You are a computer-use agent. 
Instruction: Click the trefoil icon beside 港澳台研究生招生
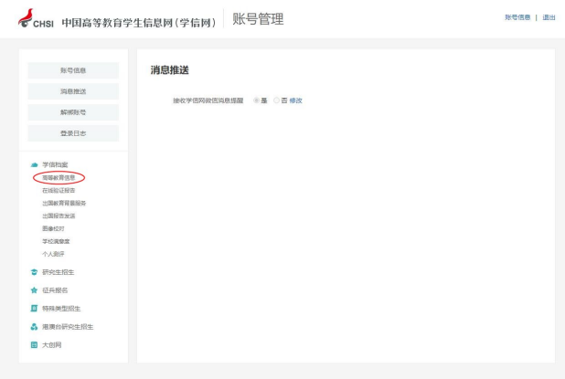click(x=34, y=327)
